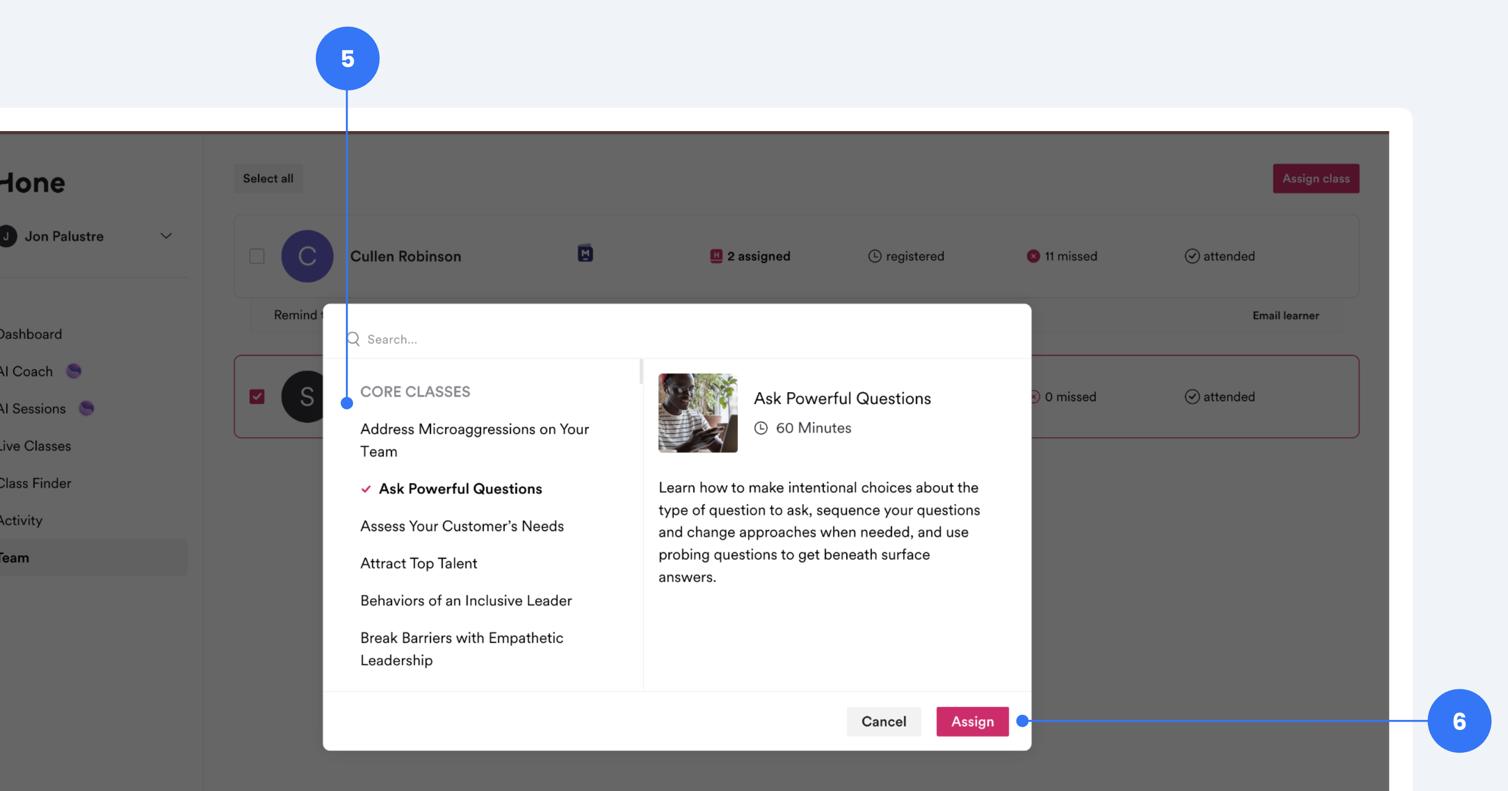Click Cullen Robinson's attended checkmark icon

pos(1192,256)
